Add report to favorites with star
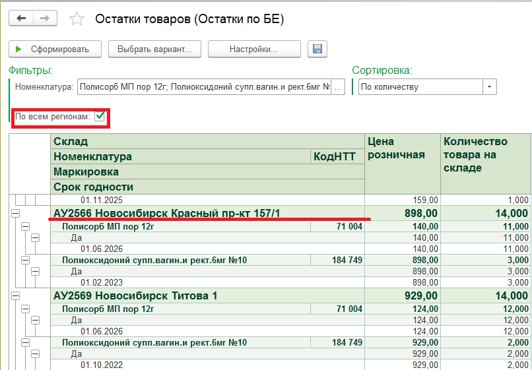The height and width of the screenshot is (370, 532). pos(77,19)
